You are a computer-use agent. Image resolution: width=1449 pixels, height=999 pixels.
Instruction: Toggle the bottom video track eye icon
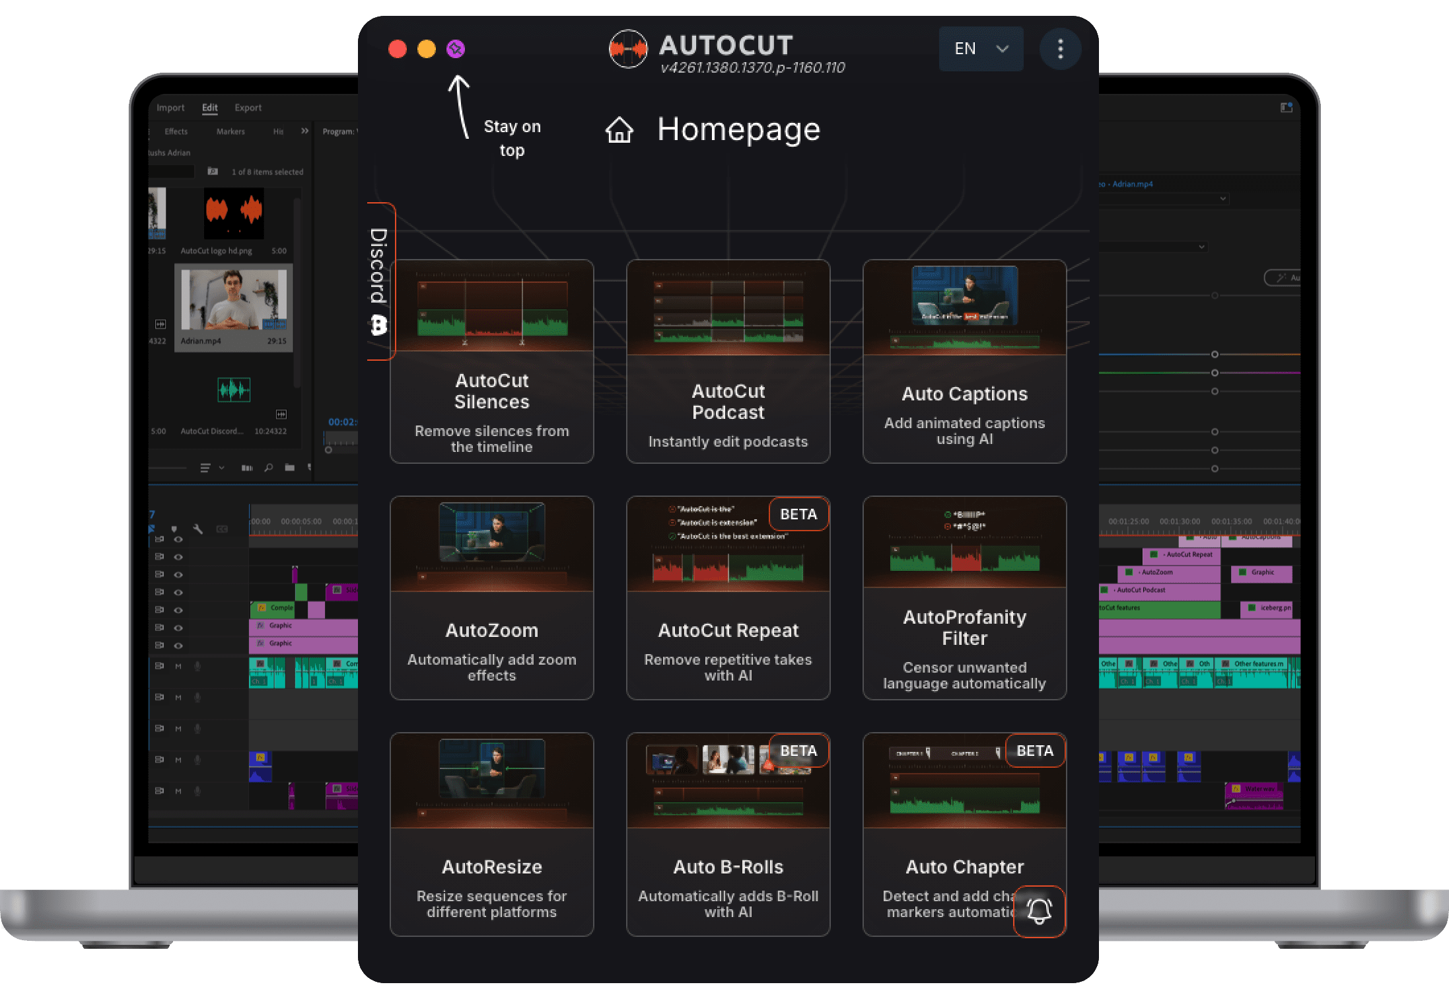178,646
